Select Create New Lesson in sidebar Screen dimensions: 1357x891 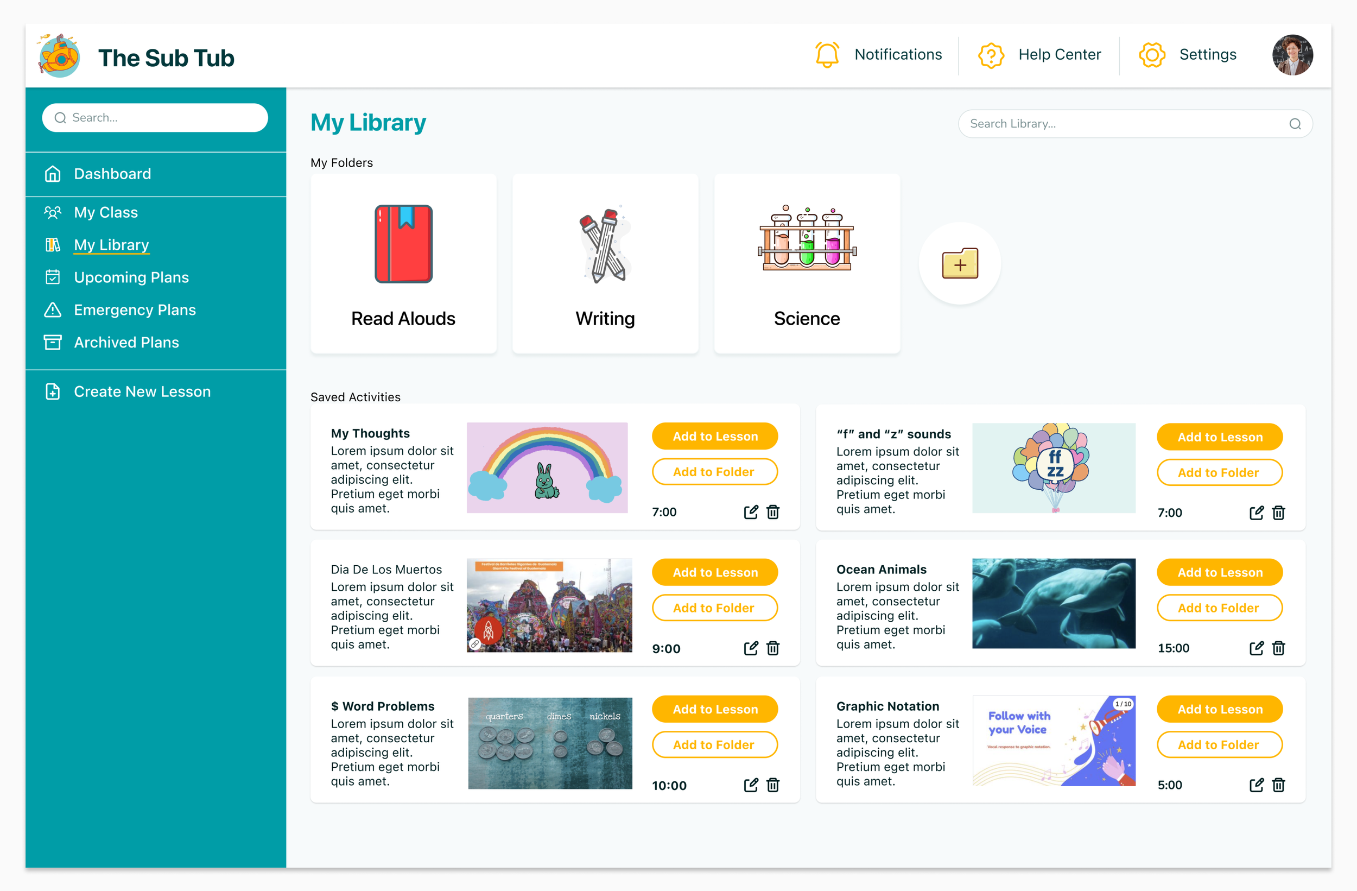pos(142,391)
